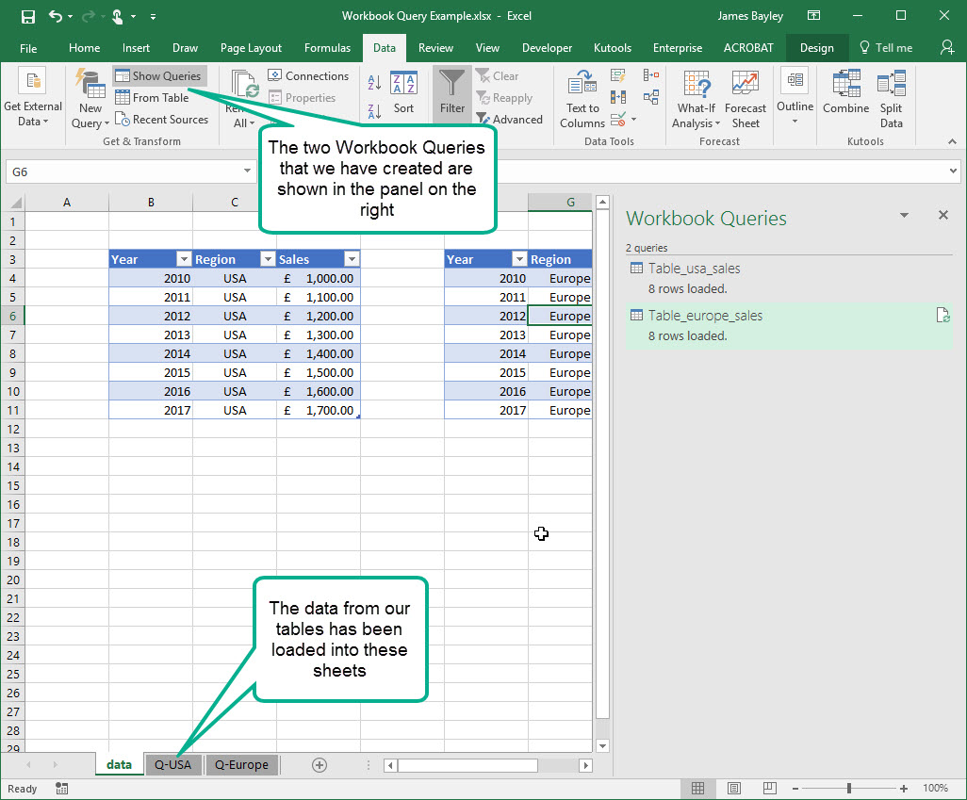Switch to the Q-Europe sheet tab

[x=241, y=764]
